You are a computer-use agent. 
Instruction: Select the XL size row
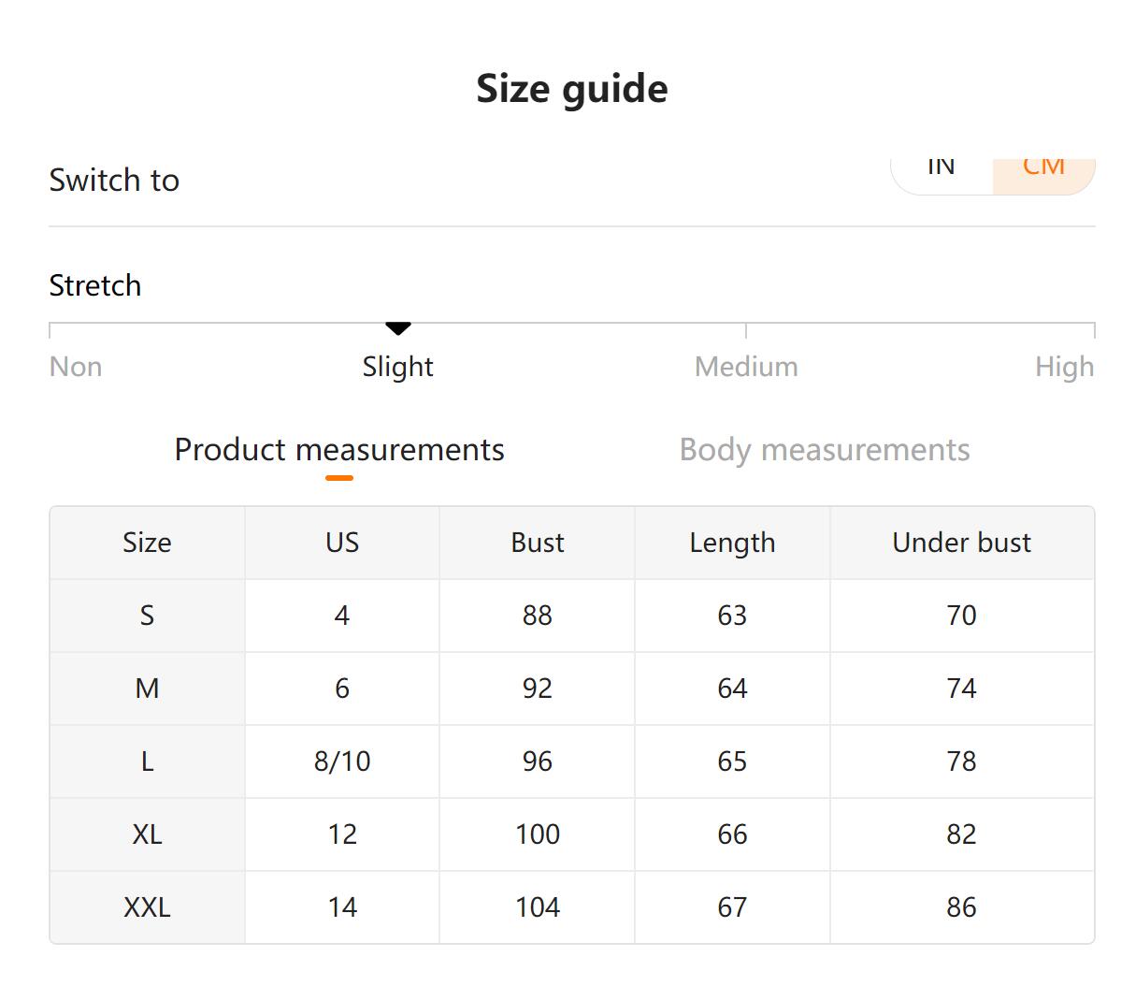[572, 835]
